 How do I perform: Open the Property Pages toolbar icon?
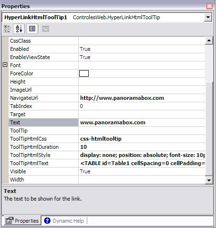pos(46,29)
